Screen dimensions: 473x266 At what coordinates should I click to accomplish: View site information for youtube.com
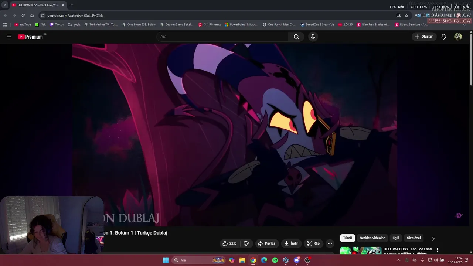[x=42, y=16]
